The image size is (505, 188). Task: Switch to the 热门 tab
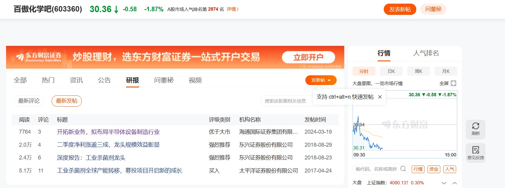(48, 80)
